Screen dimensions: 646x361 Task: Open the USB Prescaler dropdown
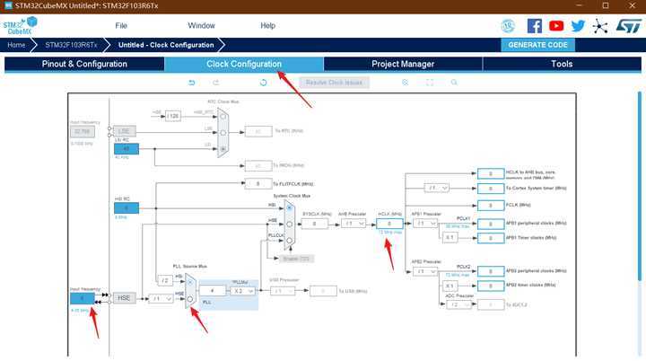pyautogui.click(x=283, y=291)
